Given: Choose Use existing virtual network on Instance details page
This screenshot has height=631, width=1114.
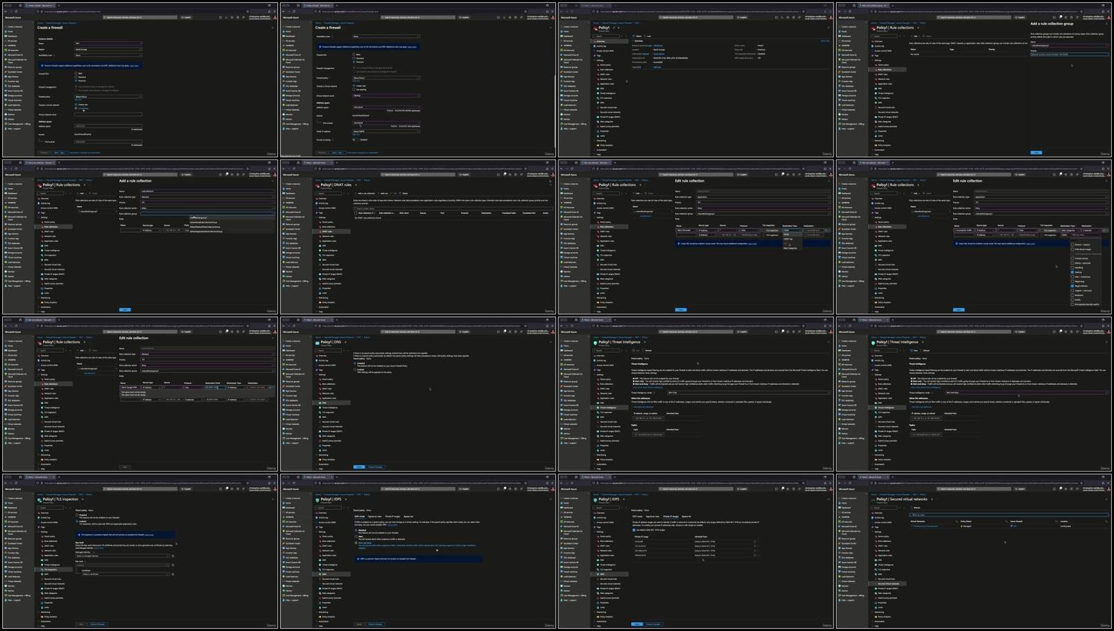Looking at the screenshot, I should pos(76,108).
